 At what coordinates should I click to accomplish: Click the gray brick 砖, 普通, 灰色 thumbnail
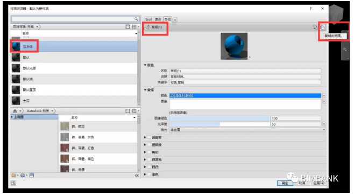pyautogui.click(x=65, y=137)
